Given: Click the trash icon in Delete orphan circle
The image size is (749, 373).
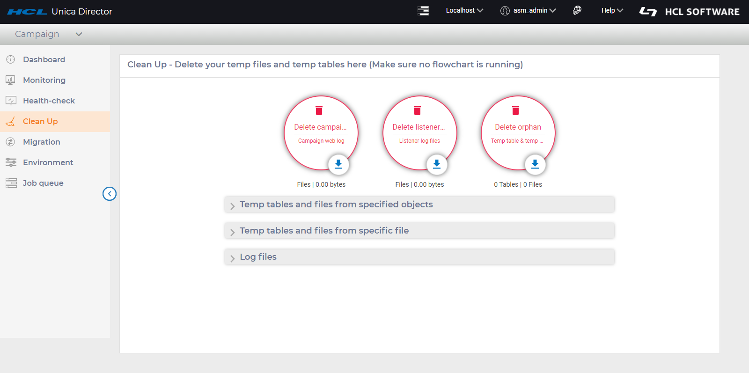Looking at the screenshot, I should (515, 110).
